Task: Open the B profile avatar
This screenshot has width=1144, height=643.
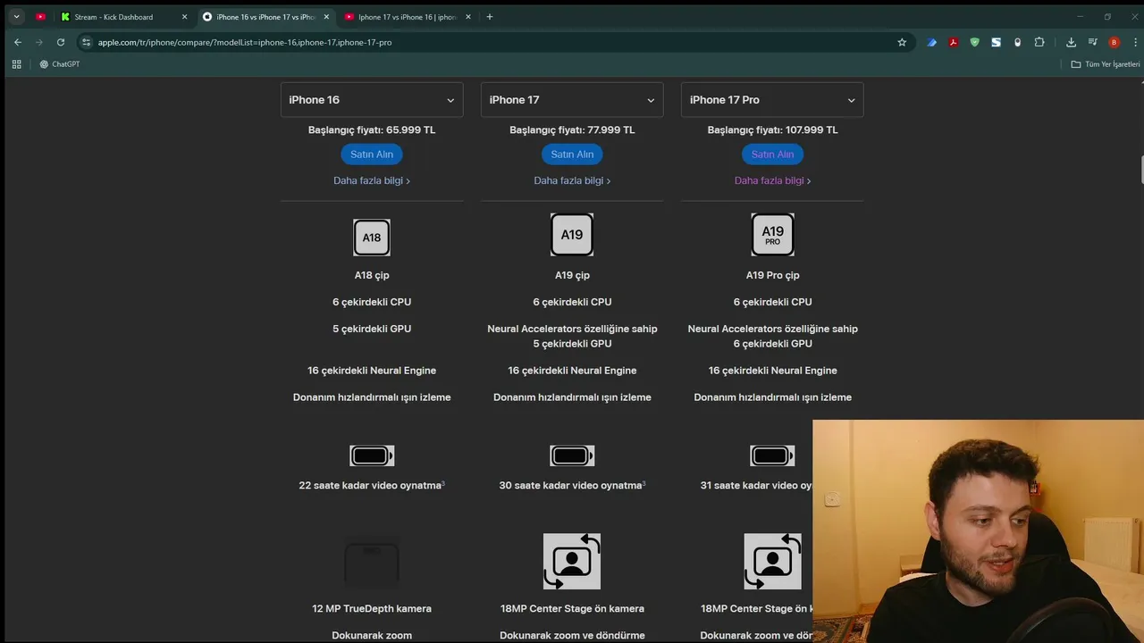Action: coord(1114,42)
